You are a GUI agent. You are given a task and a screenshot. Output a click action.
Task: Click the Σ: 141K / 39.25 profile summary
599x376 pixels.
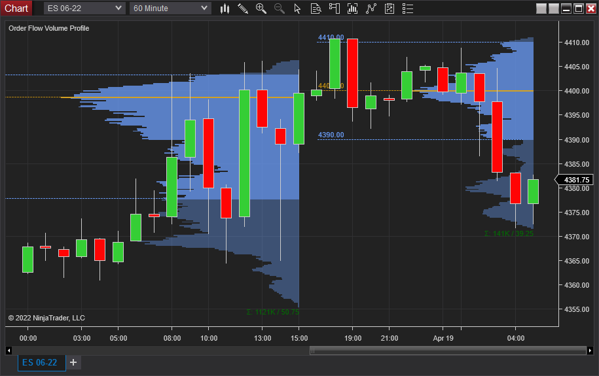coord(509,233)
